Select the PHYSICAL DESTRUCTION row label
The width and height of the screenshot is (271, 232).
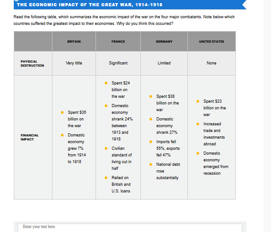(x=32, y=63)
